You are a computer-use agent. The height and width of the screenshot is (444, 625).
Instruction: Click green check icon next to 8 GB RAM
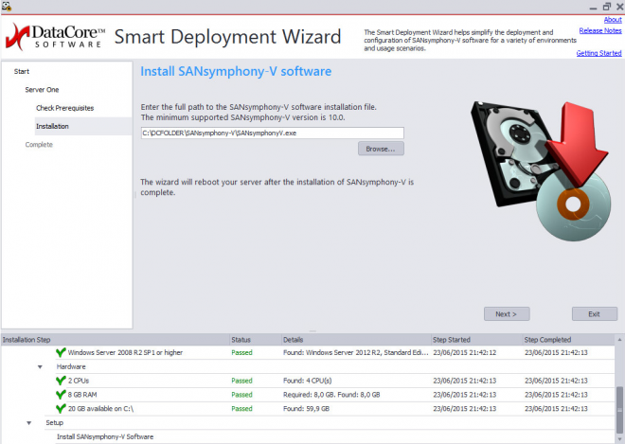61,394
